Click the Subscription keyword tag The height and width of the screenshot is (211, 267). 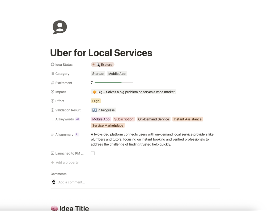tap(124, 119)
